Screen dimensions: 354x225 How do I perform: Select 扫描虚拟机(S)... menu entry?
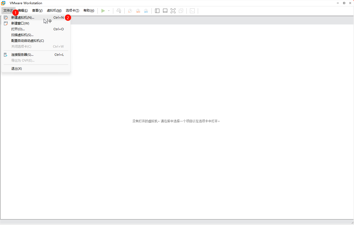click(36, 35)
